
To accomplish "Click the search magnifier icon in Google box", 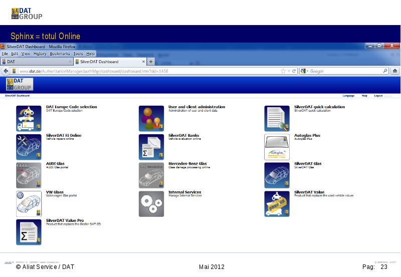I will pos(385,71).
